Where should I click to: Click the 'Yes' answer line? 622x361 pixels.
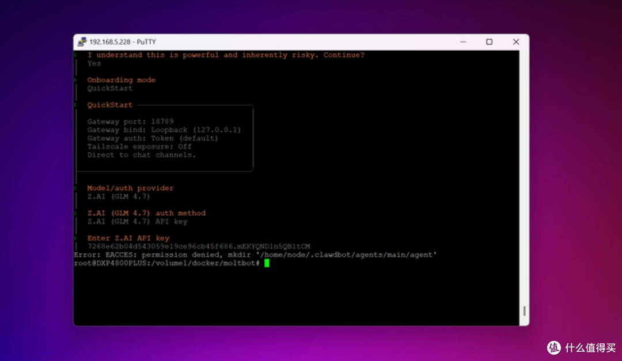[x=94, y=63]
